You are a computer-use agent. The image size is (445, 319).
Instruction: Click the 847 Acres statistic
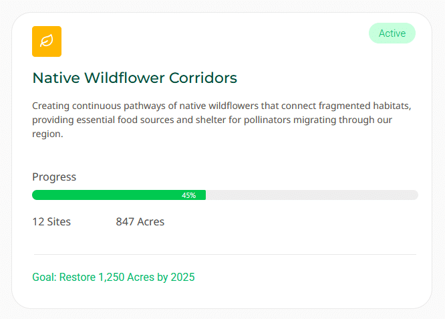click(140, 222)
